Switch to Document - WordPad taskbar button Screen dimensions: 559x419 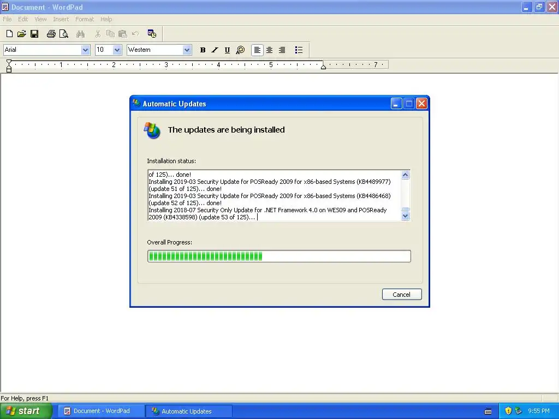pos(101,411)
